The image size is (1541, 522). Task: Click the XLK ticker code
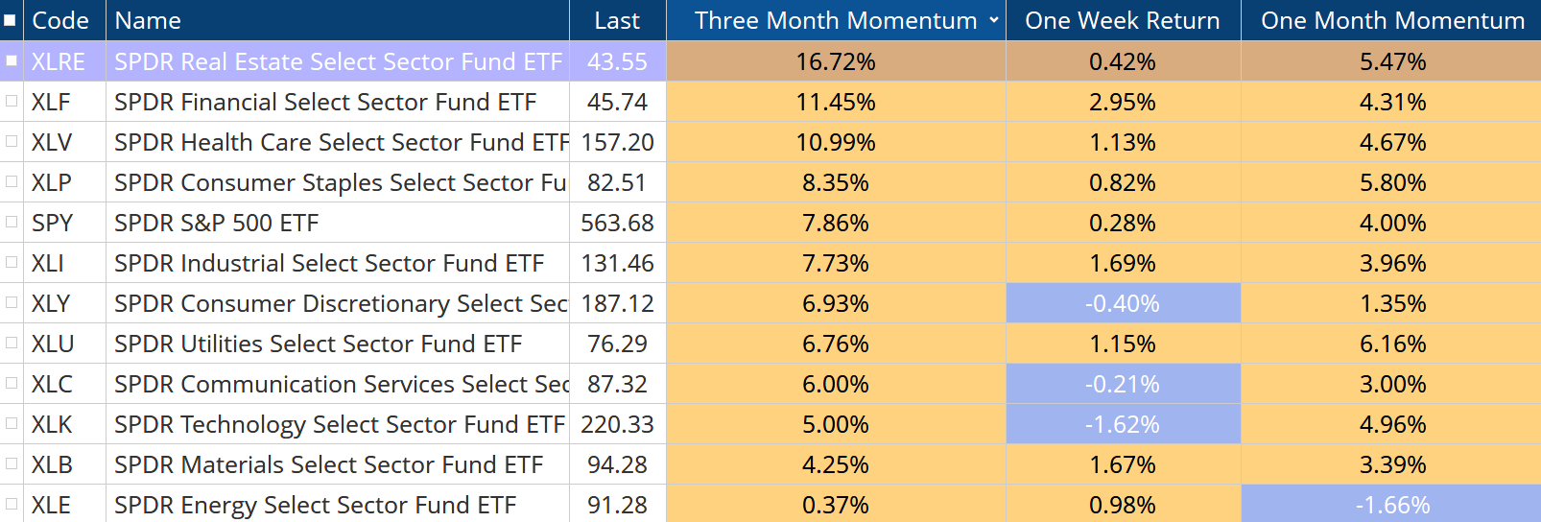(52, 424)
